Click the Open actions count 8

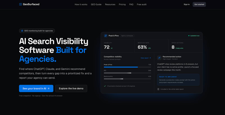tap(173, 47)
